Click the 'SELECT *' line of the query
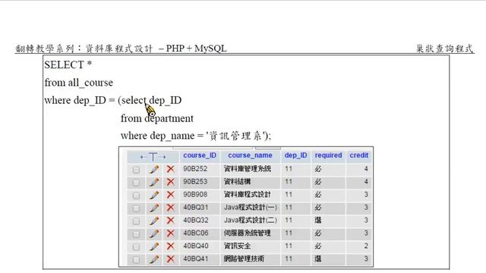The height and width of the screenshot is (273, 486). pos(68,64)
